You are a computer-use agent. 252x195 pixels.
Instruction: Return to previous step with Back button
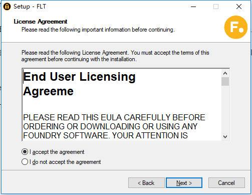[146, 183]
